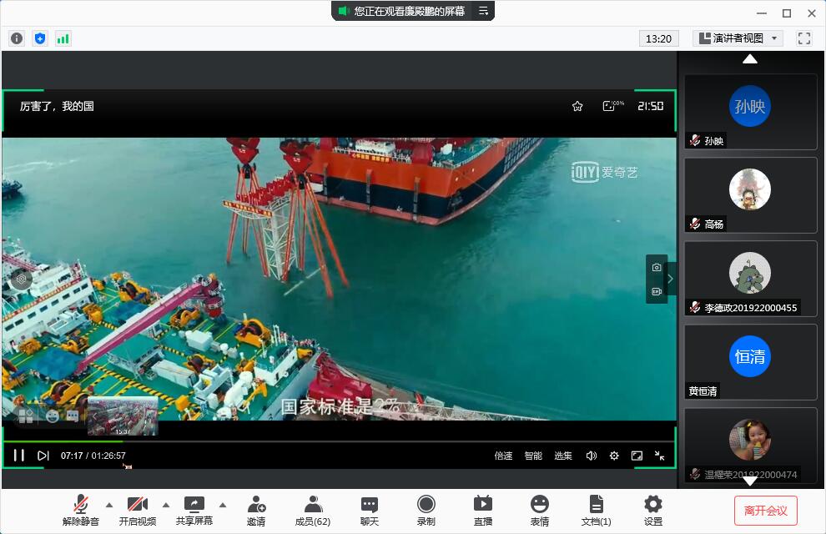Maximize the meeting window

(x=787, y=13)
